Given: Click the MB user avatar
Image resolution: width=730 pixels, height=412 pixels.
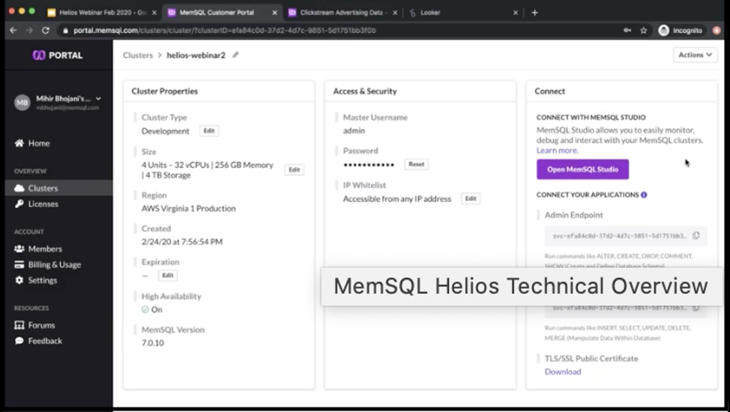Looking at the screenshot, I should tap(22, 103).
